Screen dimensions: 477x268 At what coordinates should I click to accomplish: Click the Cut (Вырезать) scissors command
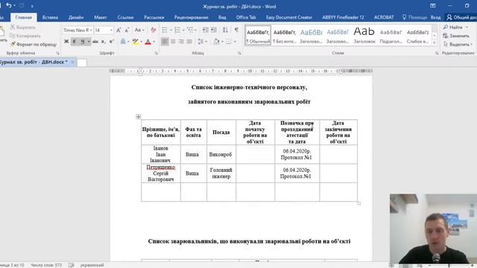click(x=23, y=28)
